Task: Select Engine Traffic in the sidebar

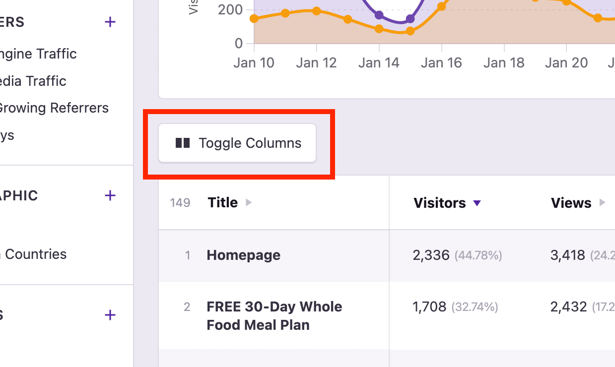Action: pyautogui.click(x=38, y=54)
